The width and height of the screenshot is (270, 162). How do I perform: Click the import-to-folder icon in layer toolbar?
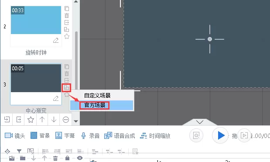click(12, 158)
